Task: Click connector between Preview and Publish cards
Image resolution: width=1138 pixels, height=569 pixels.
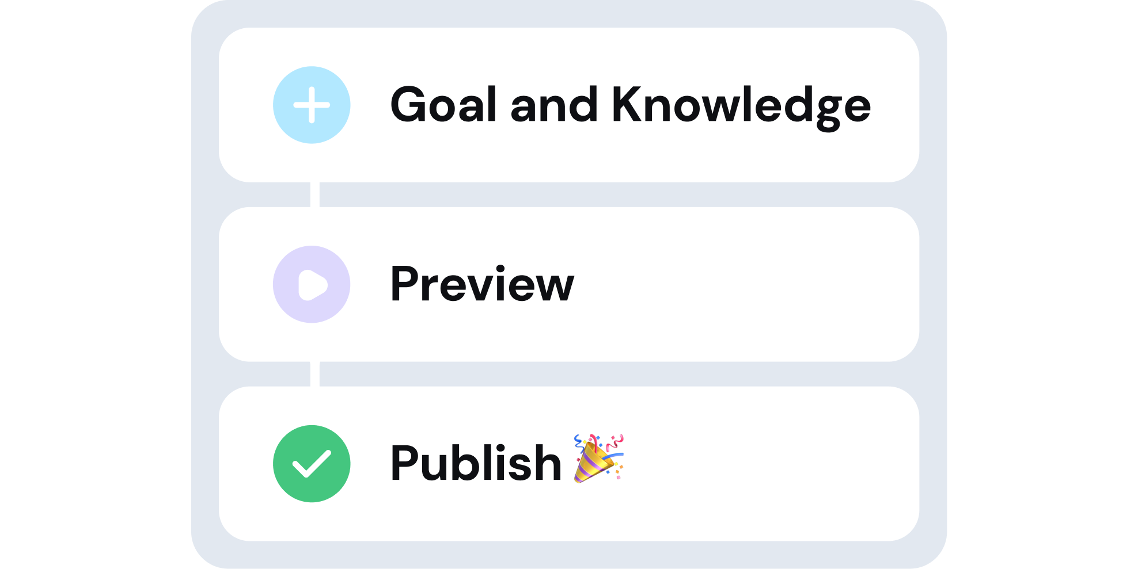Action: 314,374
